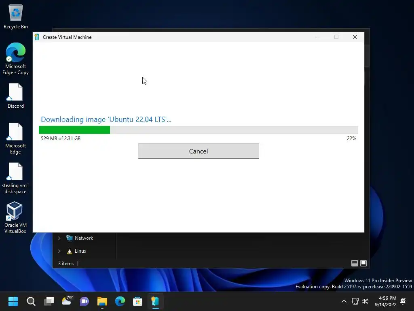The height and width of the screenshot is (311, 414).
Task: Select the Discord desktop file icon
Action: [16, 96]
